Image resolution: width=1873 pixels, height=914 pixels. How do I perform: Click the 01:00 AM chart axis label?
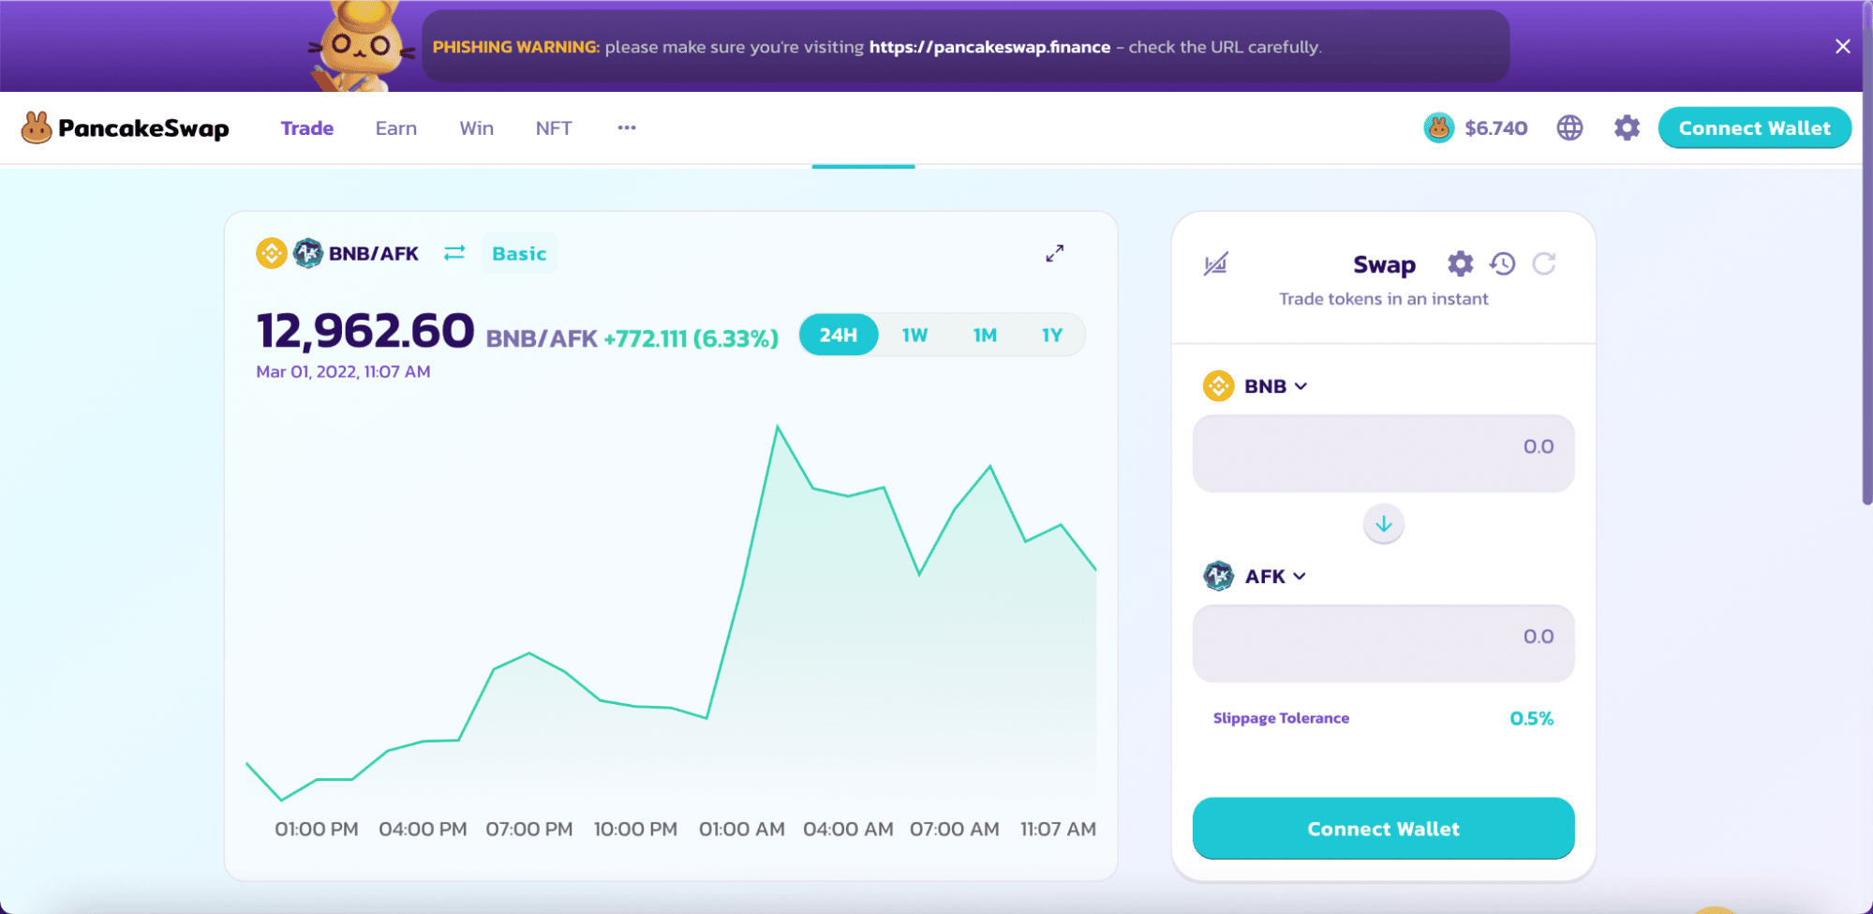pyautogui.click(x=741, y=829)
